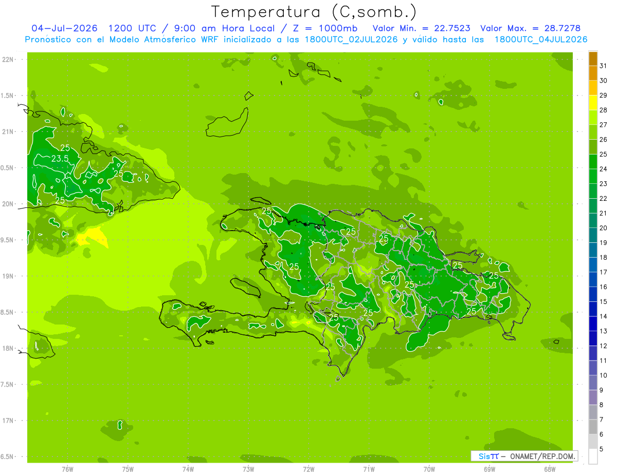Click legend color segment between 30 and 31
Screen dimensions: 617x476
click(x=593, y=73)
